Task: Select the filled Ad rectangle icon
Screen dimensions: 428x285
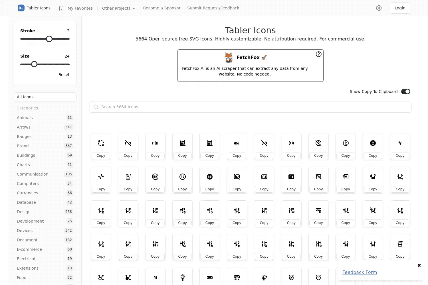Action: (x=291, y=177)
